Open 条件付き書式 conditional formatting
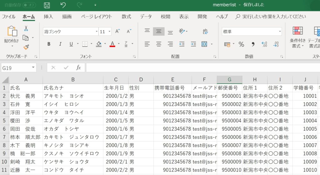 coord(297,37)
